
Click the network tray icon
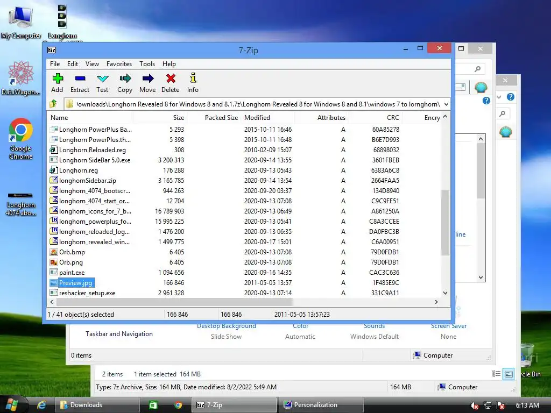click(x=488, y=405)
